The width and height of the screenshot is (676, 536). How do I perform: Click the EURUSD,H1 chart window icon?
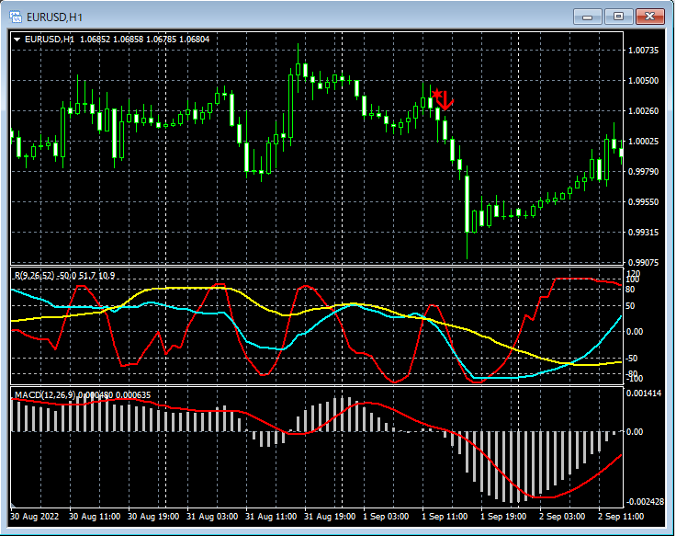tap(16, 17)
